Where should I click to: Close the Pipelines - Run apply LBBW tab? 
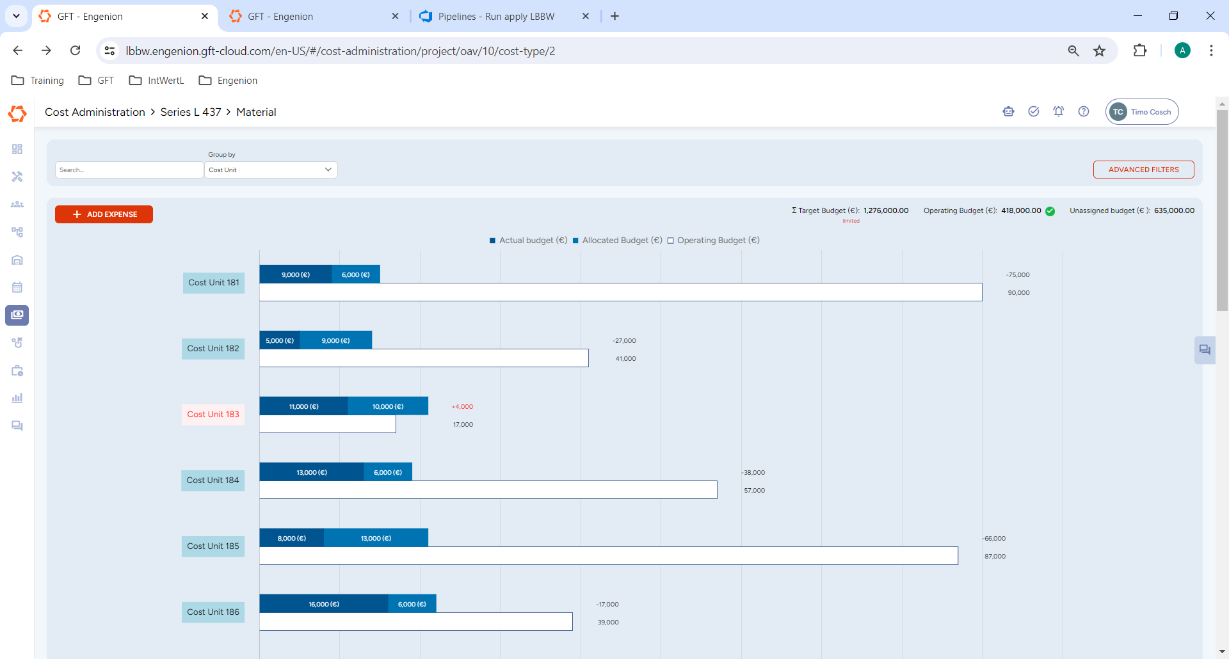click(x=586, y=16)
